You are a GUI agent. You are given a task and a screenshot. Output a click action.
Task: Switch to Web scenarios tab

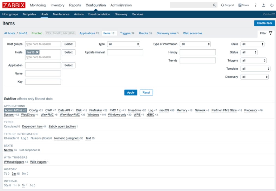click(x=192, y=33)
